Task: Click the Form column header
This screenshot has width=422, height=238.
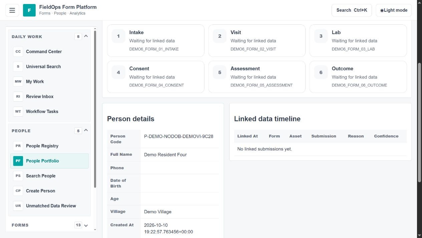Action: click(x=274, y=136)
